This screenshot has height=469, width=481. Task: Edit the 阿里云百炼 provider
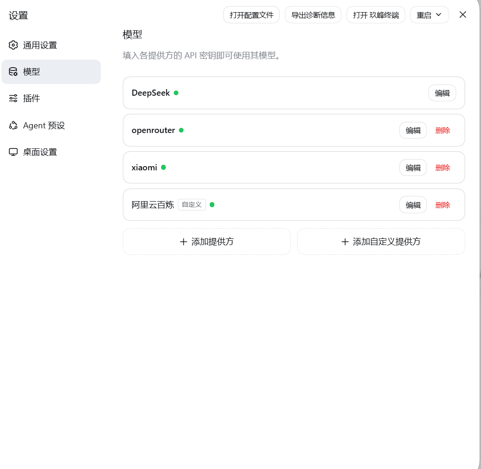click(413, 205)
